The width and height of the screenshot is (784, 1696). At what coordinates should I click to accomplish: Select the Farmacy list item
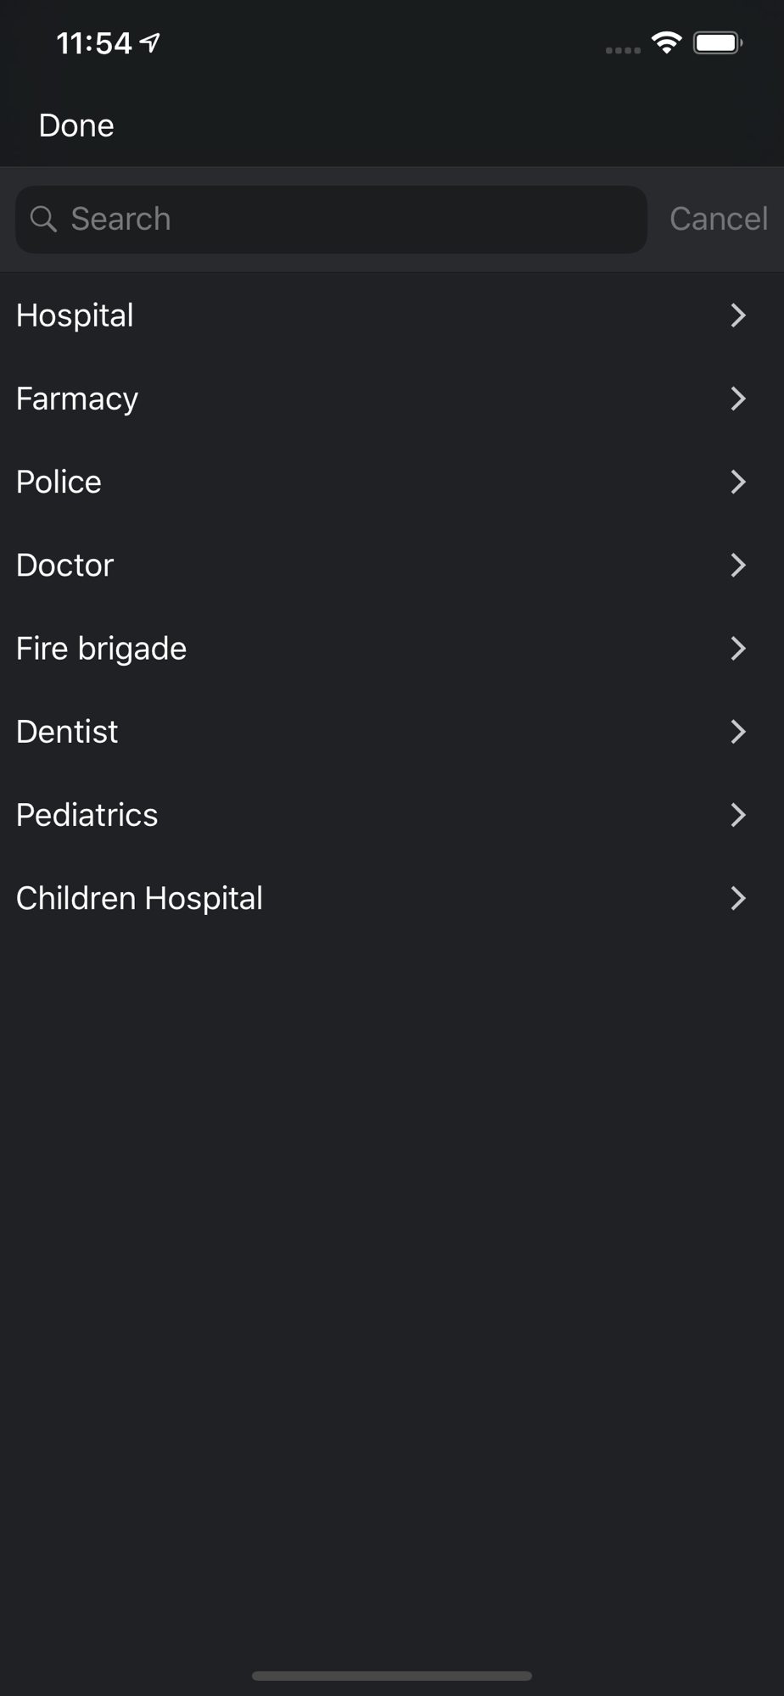tap(77, 399)
